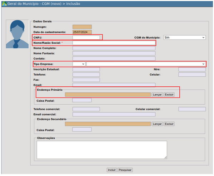Screen dimensions: 214x176
Task: Click the Nire input field
Action: [192, 69]
